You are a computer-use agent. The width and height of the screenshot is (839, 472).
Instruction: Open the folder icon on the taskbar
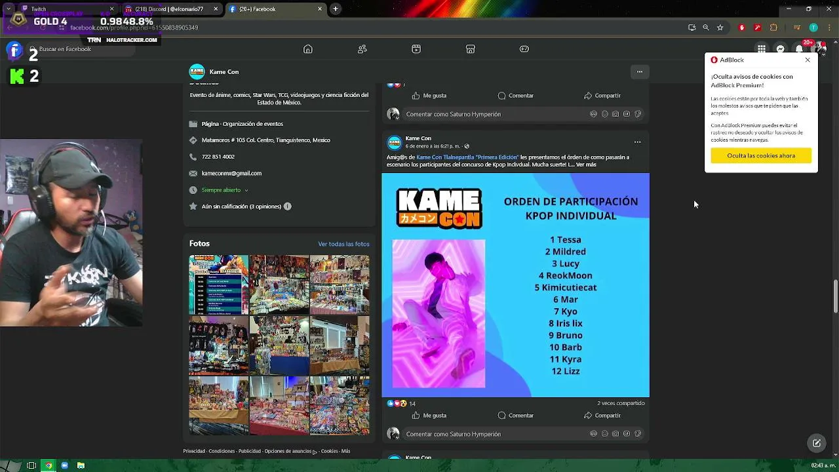pos(81,465)
